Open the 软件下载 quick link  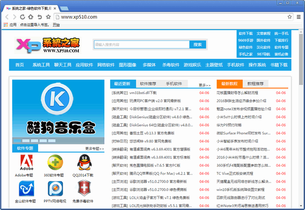[x=246, y=34]
